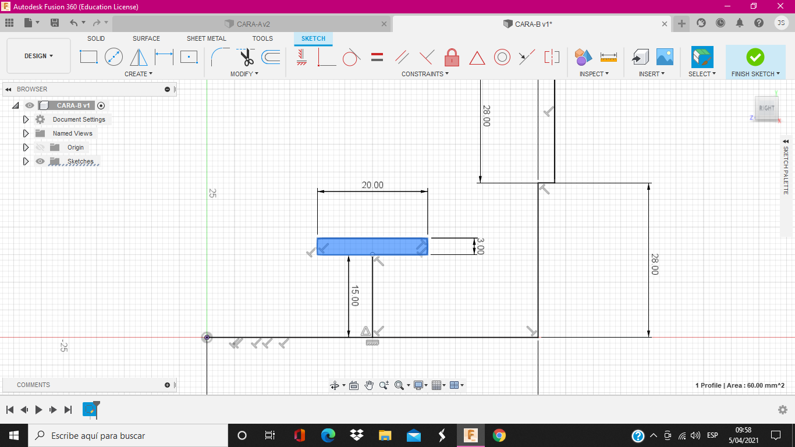The width and height of the screenshot is (795, 447).
Task: Open the CREATE dropdown menu
Action: point(139,74)
